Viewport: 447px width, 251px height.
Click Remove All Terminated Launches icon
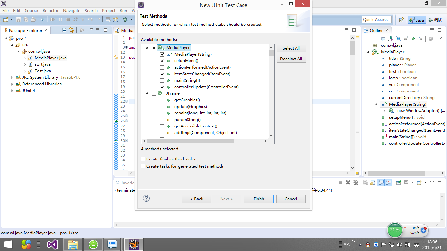click(356, 182)
